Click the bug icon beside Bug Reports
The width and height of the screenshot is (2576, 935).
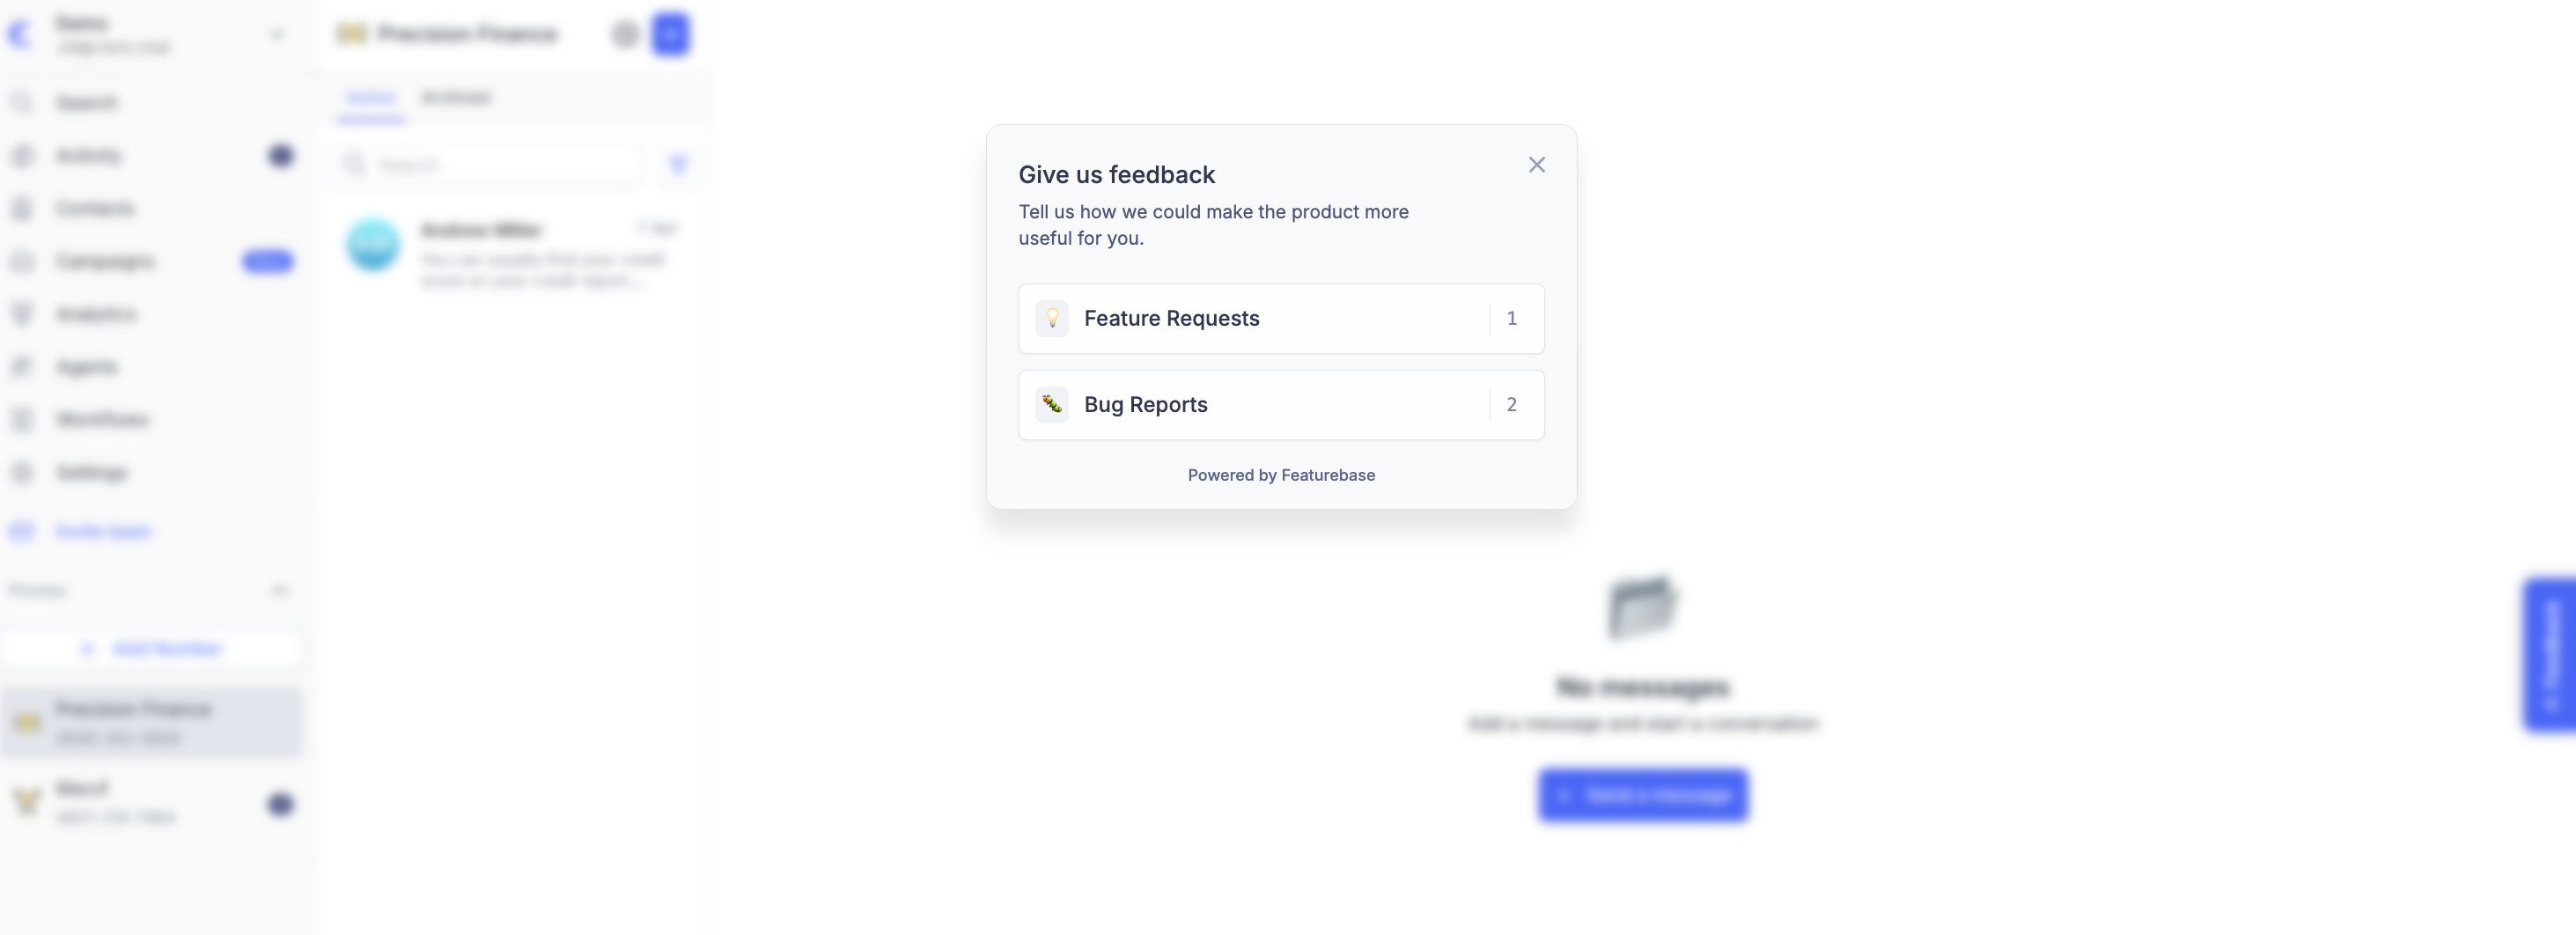(x=1051, y=405)
